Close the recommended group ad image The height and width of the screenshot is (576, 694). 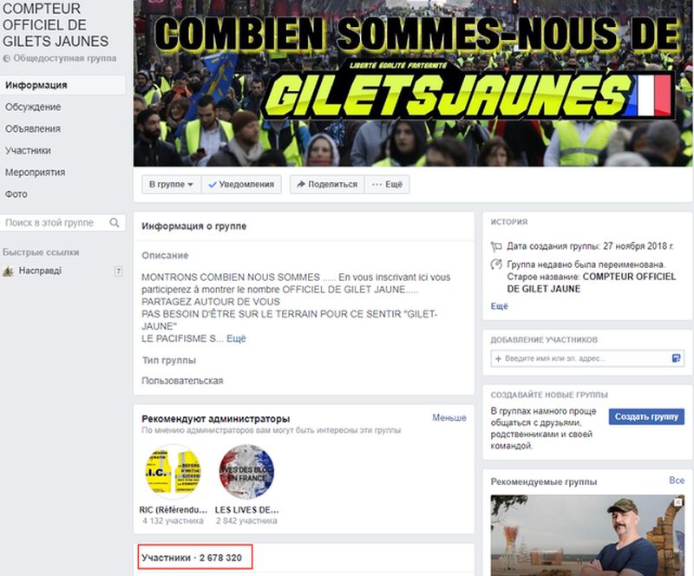click(x=678, y=502)
